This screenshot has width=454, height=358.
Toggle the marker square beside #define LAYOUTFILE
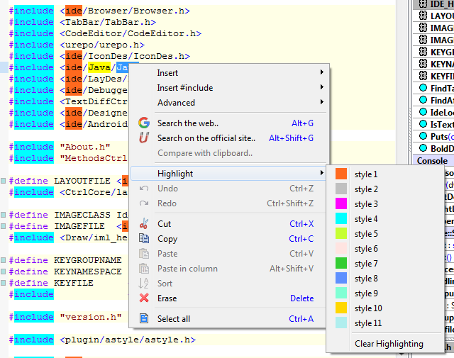pyautogui.click(x=4, y=181)
